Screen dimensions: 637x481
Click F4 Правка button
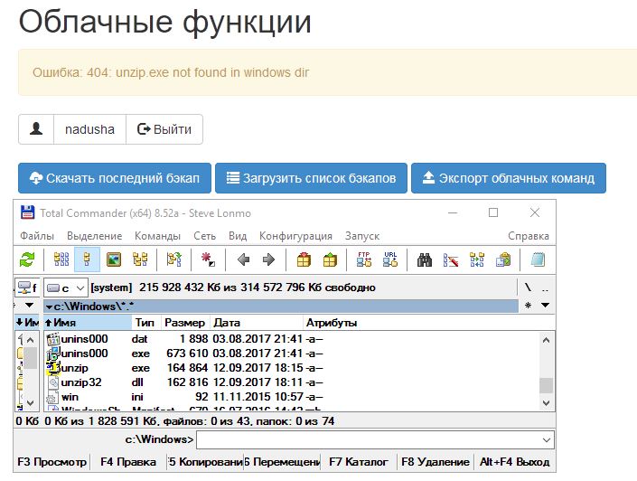128,462
